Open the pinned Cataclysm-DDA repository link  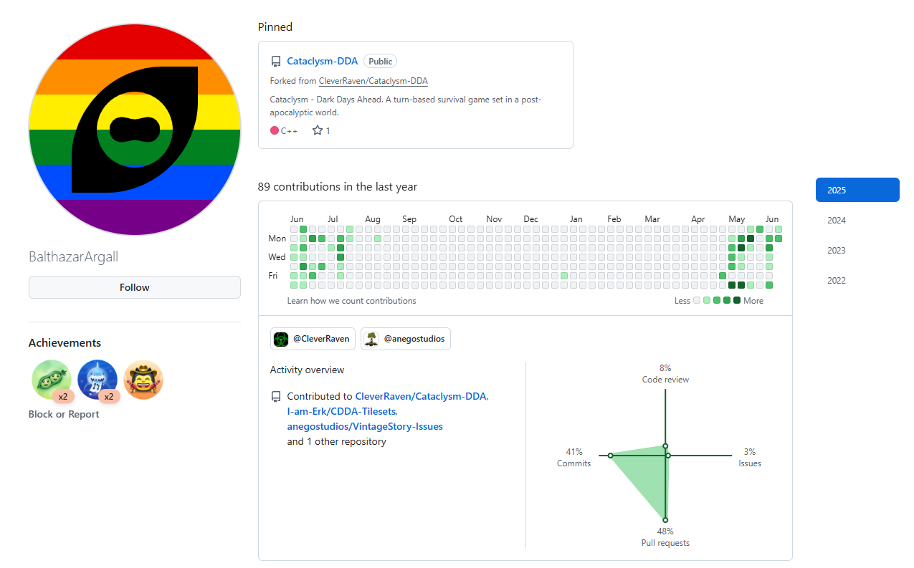click(x=322, y=61)
